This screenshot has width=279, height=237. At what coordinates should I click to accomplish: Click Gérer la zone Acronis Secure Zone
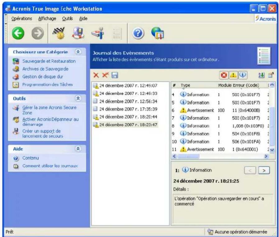click(x=49, y=110)
